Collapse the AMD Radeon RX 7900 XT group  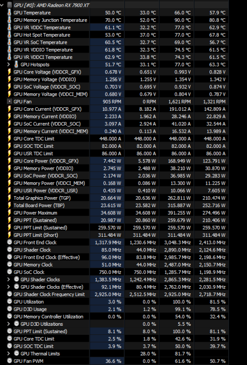point(2,5)
